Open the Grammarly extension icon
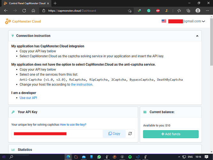The image size is (213, 160). pos(149,11)
